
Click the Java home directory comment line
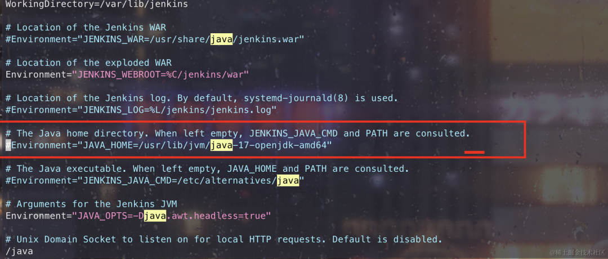[238, 133]
